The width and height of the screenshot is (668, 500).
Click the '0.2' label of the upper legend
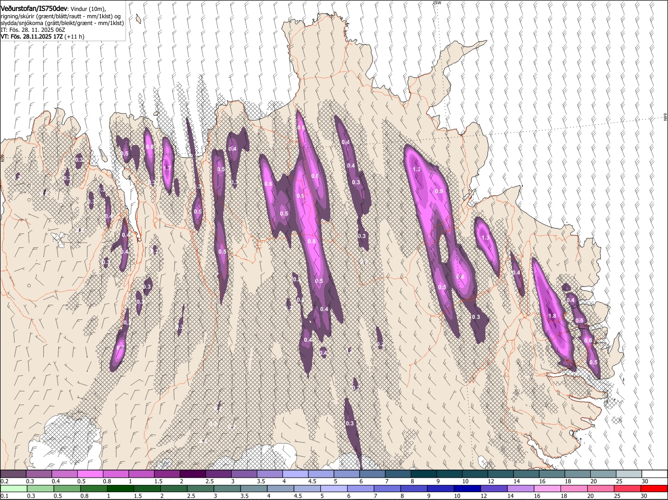pos(4,481)
